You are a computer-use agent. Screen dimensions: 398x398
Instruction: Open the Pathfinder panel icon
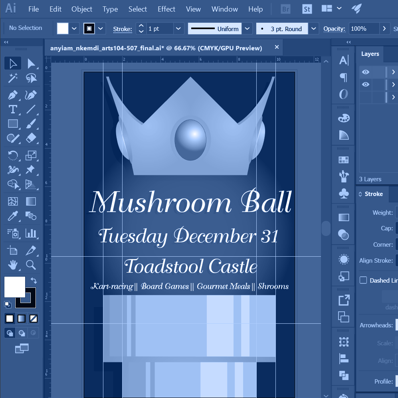344,375
